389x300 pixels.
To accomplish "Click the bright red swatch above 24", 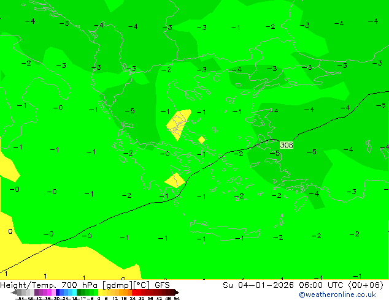I will 134,292.
